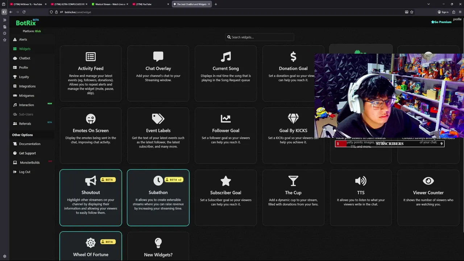Click the Viewer Counter eye icon
This screenshot has height=261, width=464.
click(x=428, y=181)
